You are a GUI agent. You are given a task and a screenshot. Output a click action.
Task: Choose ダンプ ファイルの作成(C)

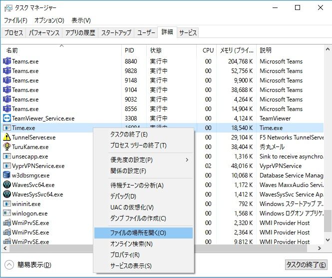click(144, 218)
